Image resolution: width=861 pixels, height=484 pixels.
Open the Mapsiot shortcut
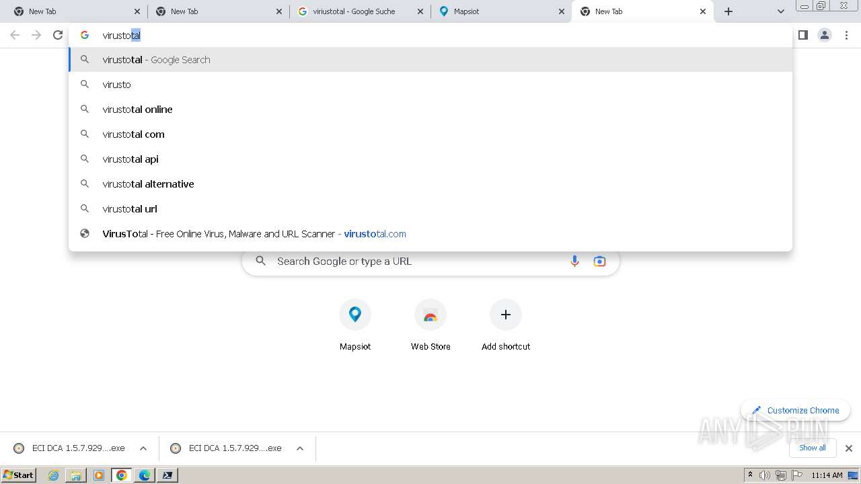coord(355,326)
